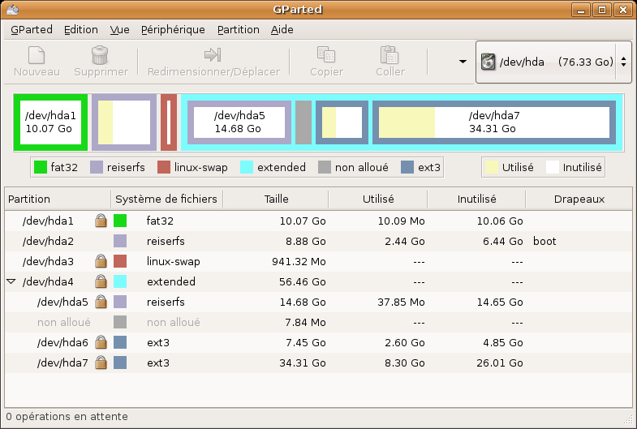Image resolution: width=637 pixels, height=429 pixels.
Task: Click the Système de fichiers column header
Action: pyautogui.click(x=166, y=199)
